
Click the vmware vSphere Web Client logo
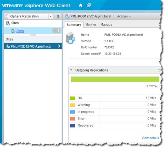click(x=36, y=6)
